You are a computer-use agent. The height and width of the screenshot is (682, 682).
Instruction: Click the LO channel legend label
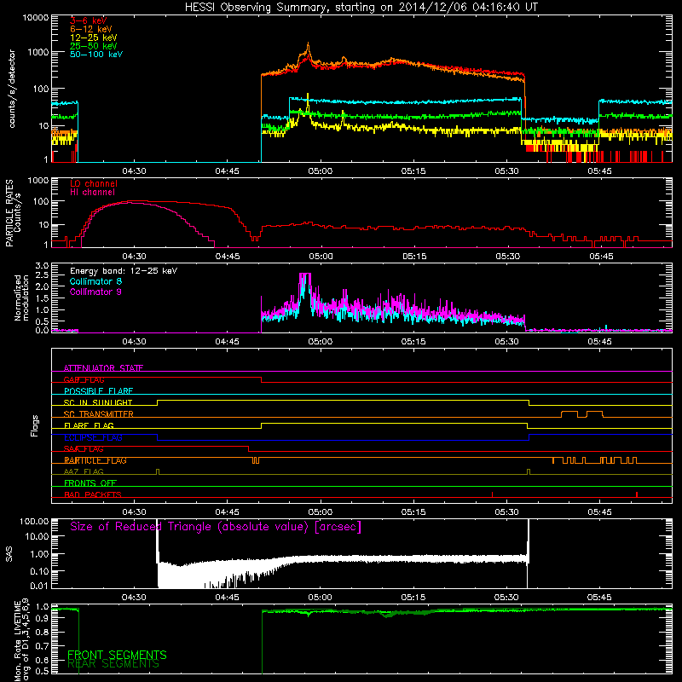[94, 183]
